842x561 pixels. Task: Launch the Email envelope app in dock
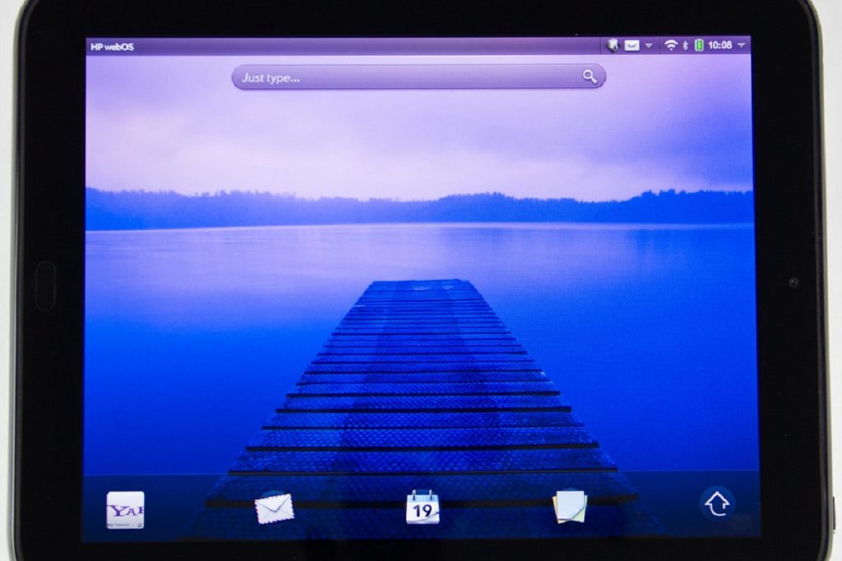click(x=275, y=508)
